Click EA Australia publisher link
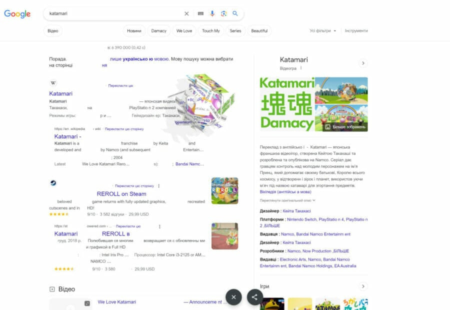The image size is (450, 310). tap(345, 266)
